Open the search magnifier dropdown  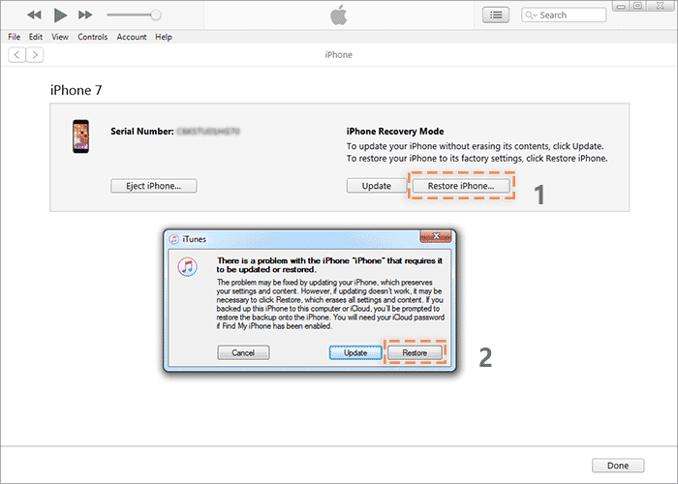coord(531,15)
